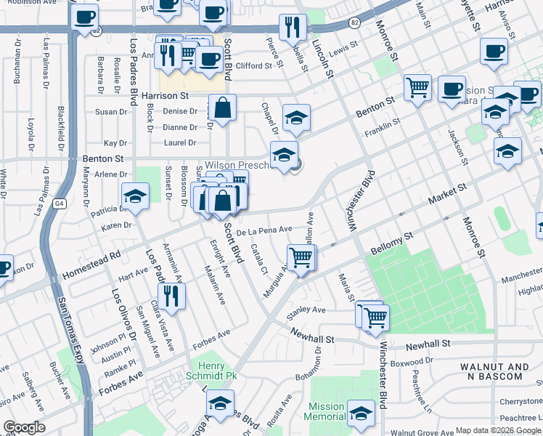Select the restaurant marker by Clara Vista Ave
This screenshot has width=543, height=436.
point(171,298)
